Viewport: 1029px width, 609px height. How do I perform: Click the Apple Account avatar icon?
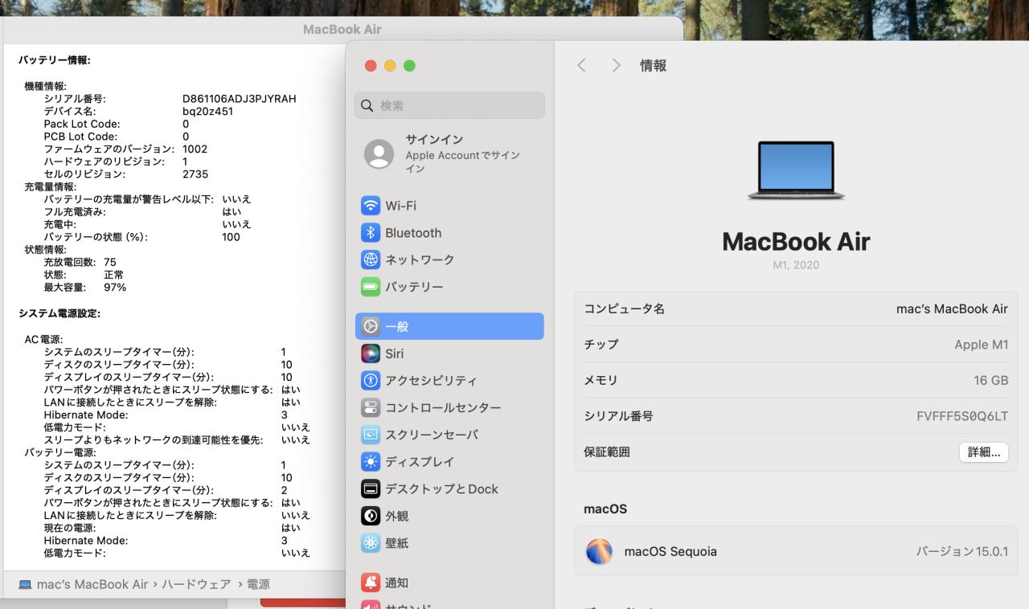[379, 153]
